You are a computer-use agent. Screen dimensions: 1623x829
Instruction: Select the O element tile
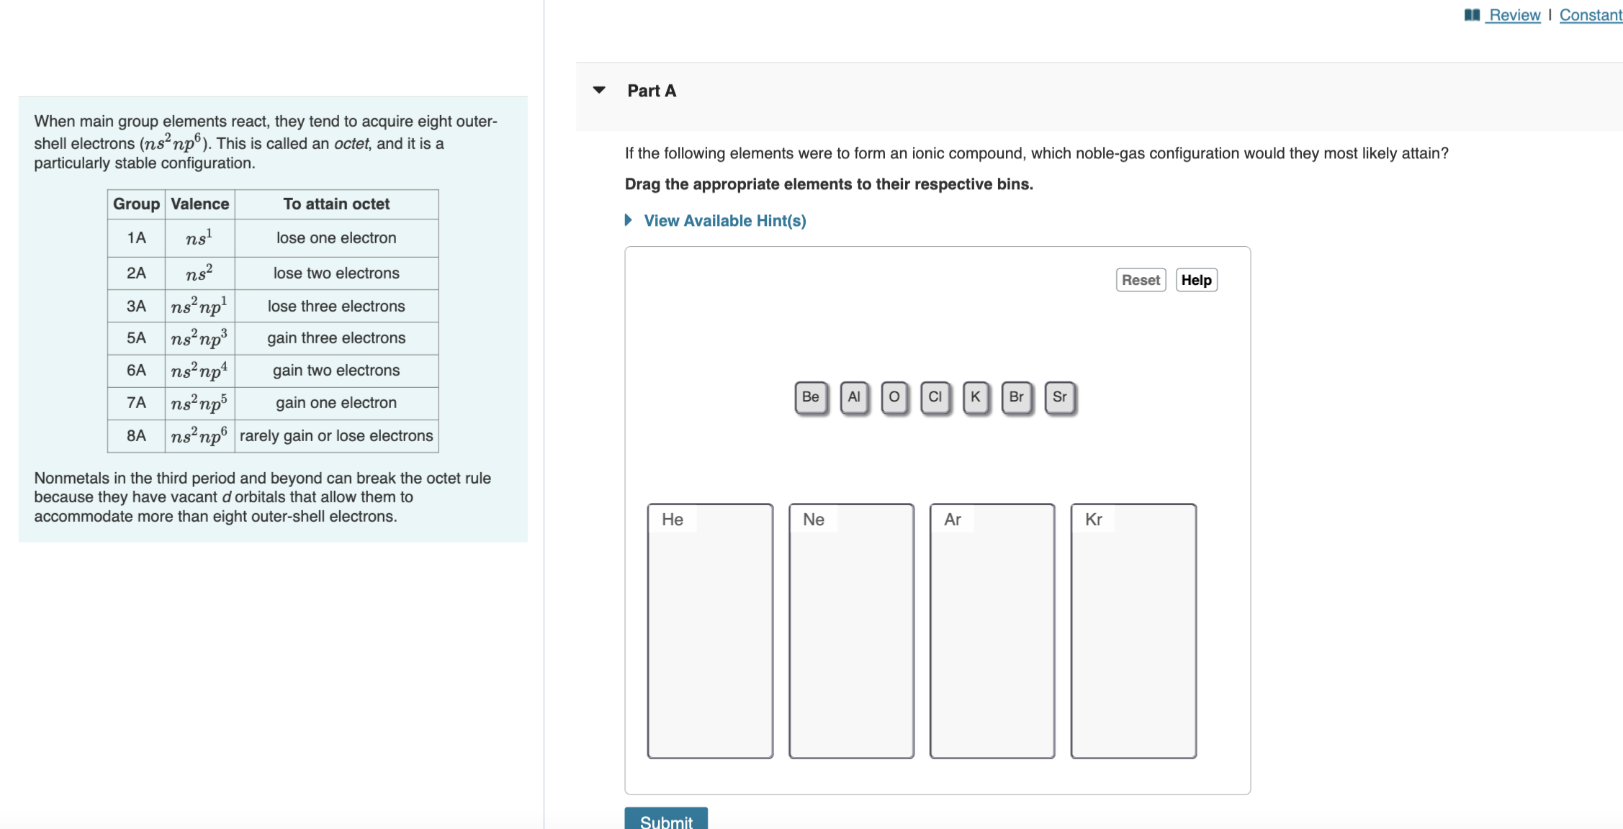click(894, 397)
